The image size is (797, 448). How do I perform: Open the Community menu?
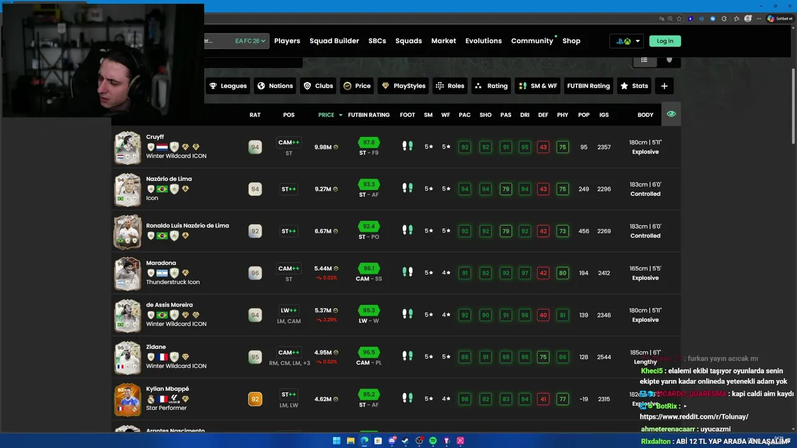pyautogui.click(x=532, y=41)
